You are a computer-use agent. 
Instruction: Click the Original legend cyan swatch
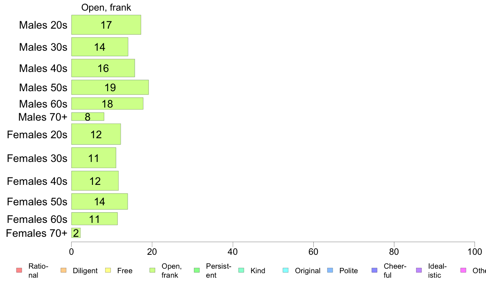click(x=286, y=270)
